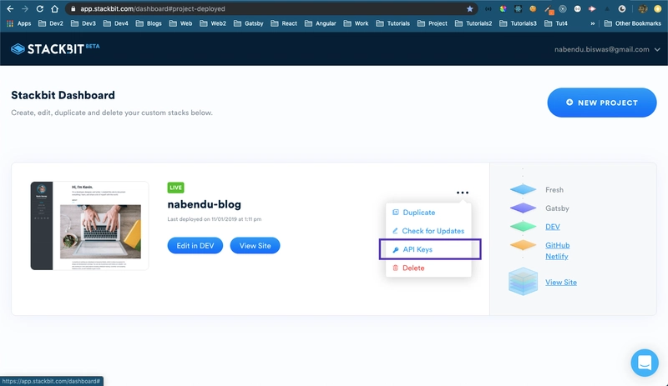The image size is (668, 386).
Task: Follow the View Site link in the stack
Action: tap(560, 282)
